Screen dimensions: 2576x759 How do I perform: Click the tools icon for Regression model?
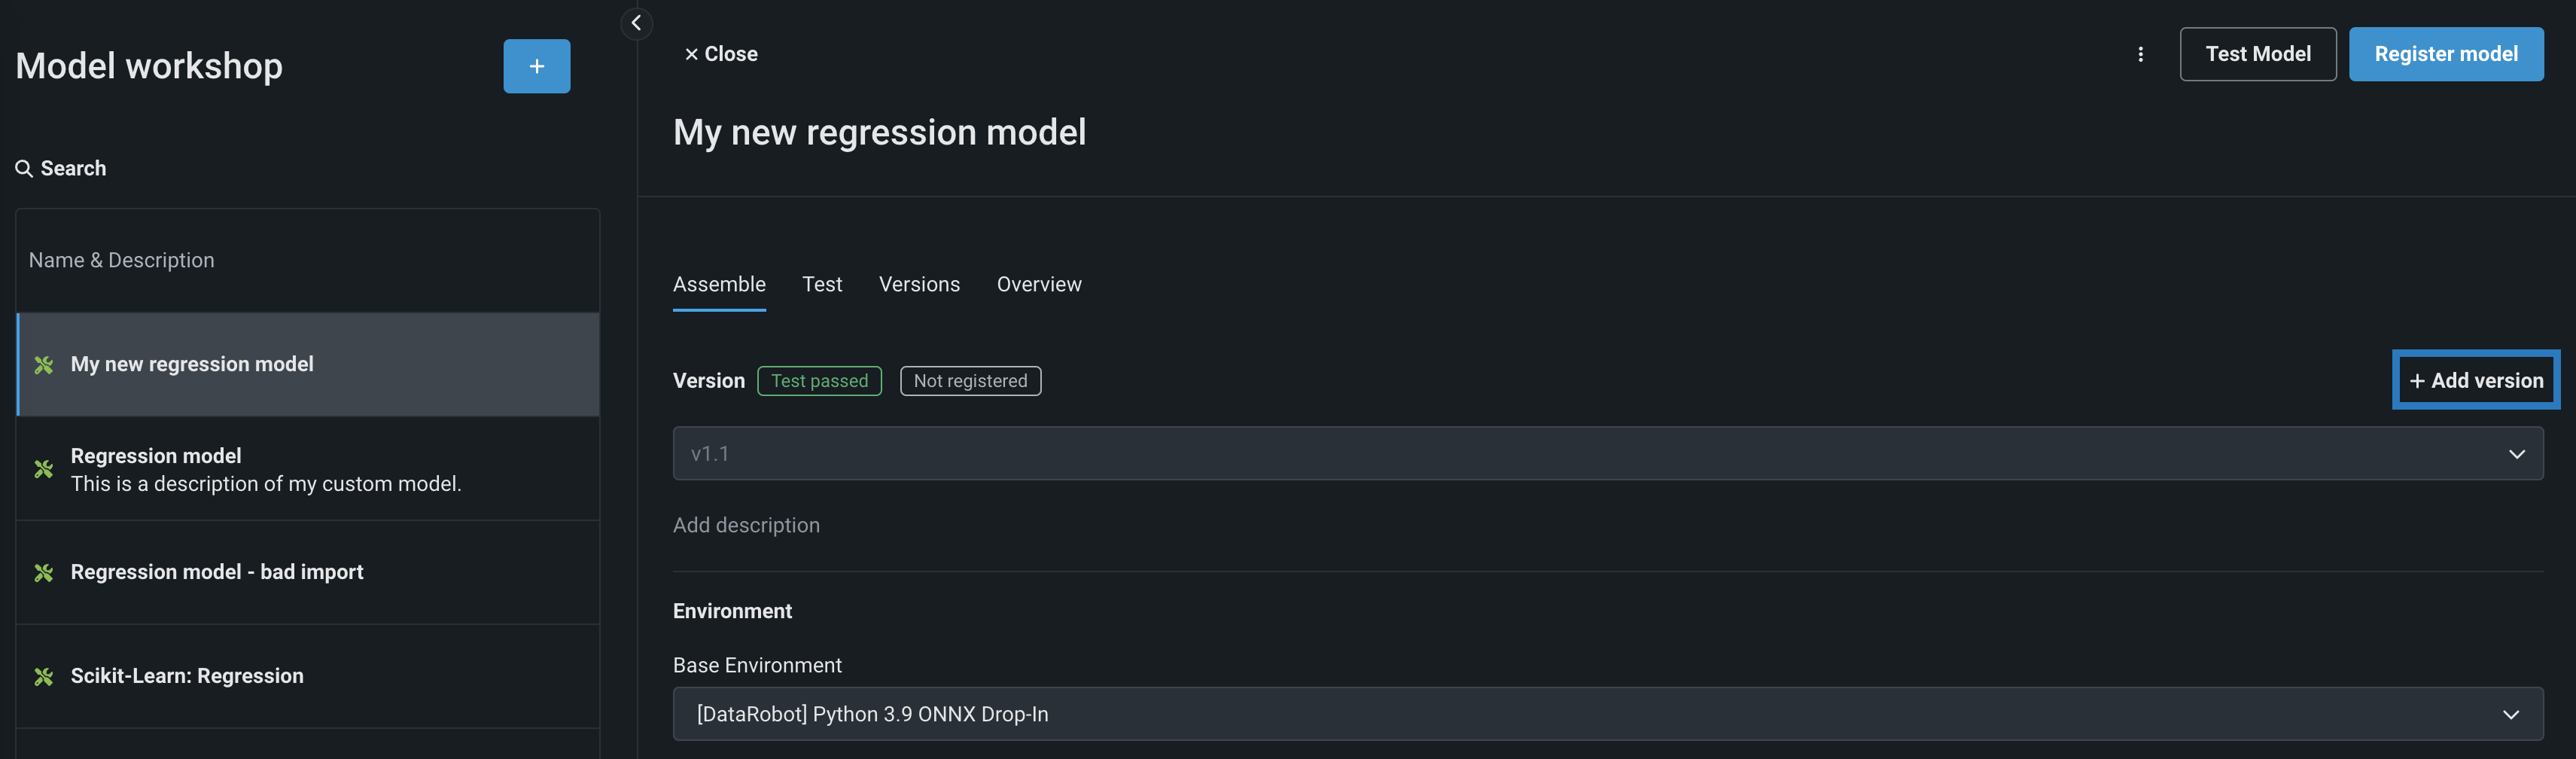click(x=44, y=469)
